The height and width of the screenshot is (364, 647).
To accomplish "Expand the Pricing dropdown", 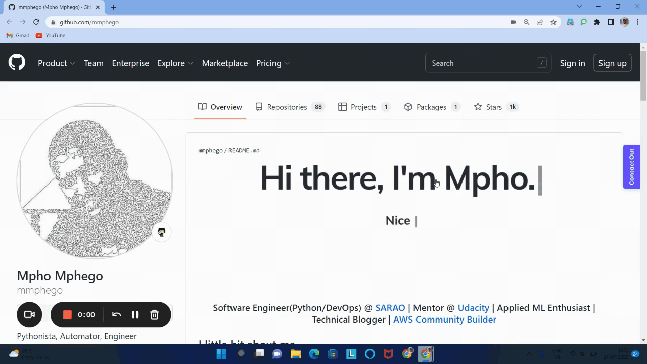I will [273, 63].
